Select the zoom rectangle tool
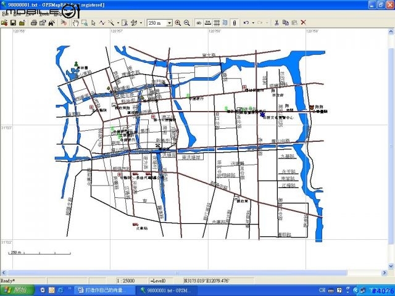This screenshot has width=395, height=296. (x=85, y=23)
